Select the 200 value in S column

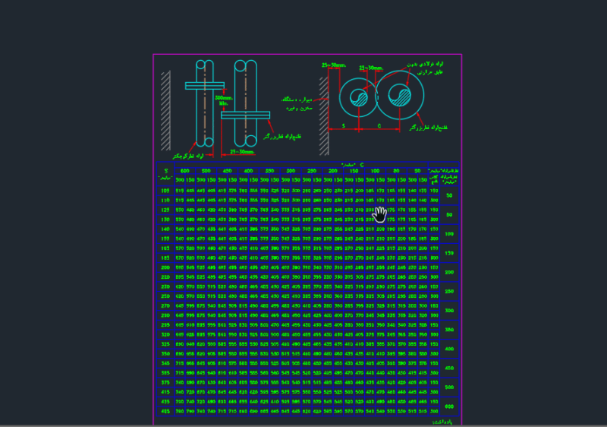[164, 267]
